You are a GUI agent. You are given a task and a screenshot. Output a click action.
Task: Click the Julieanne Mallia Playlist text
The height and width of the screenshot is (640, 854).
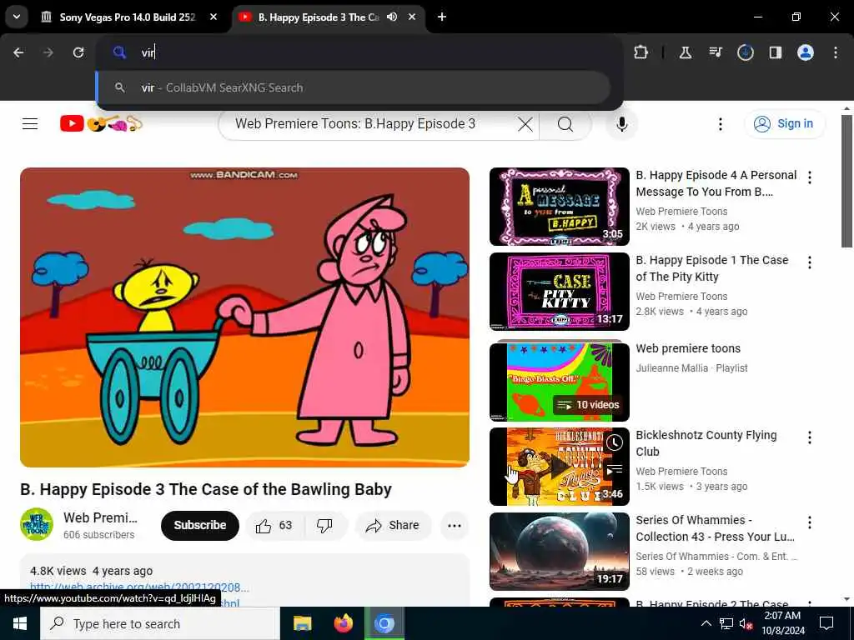(x=691, y=367)
